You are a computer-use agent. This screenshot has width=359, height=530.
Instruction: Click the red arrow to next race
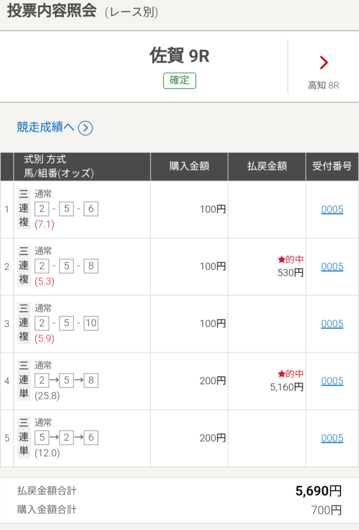coord(324,63)
